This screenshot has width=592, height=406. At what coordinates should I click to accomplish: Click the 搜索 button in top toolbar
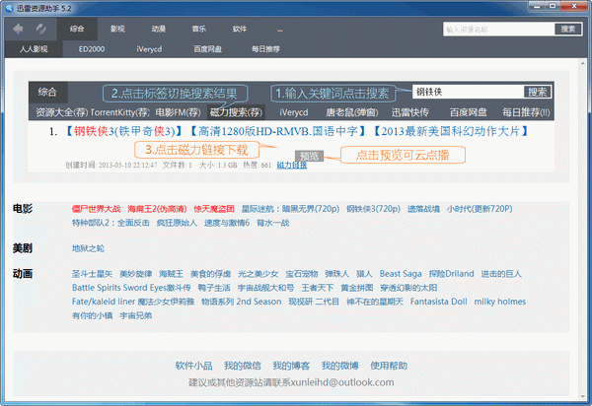click(x=568, y=29)
